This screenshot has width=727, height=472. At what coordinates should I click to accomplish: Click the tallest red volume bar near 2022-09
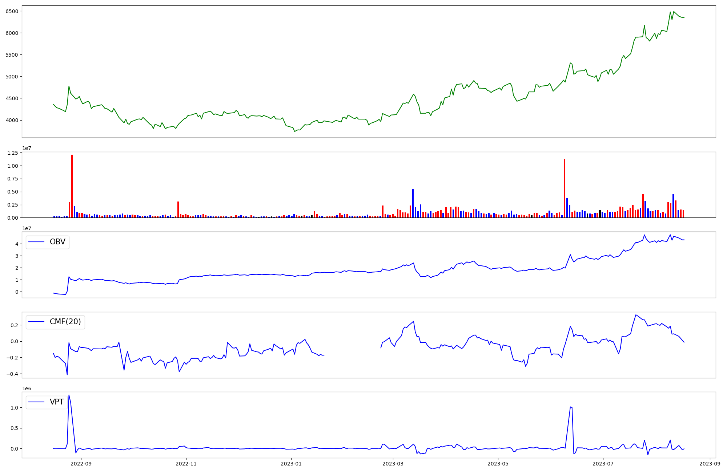pos(72,186)
